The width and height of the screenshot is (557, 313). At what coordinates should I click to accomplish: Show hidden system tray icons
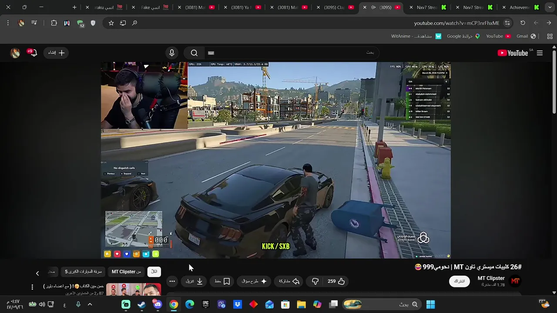coord(90,304)
